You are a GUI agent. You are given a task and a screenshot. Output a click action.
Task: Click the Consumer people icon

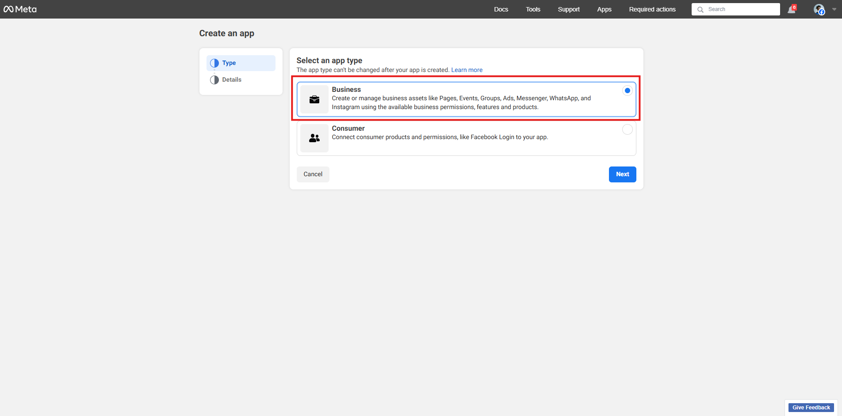point(314,138)
